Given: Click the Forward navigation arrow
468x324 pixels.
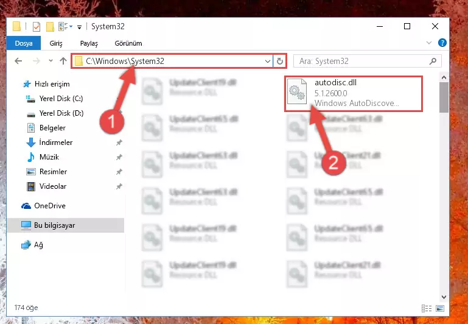Looking at the screenshot, I should pyautogui.click(x=37, y=62).
